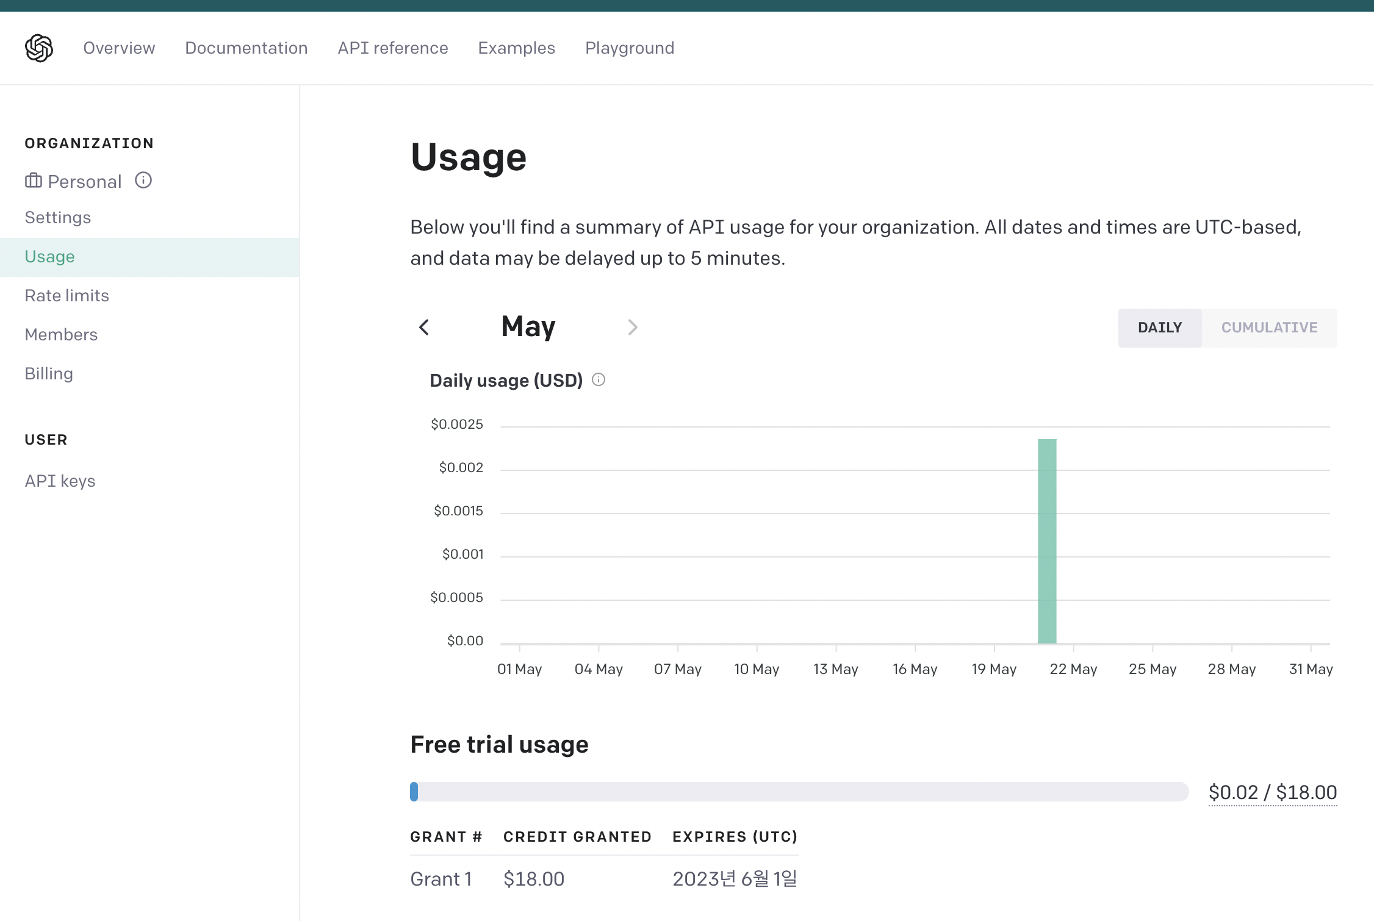Viewport: 1374px width, 921px height.
Task: Switch chart to DAILY view
Action: click(1159, 328)
